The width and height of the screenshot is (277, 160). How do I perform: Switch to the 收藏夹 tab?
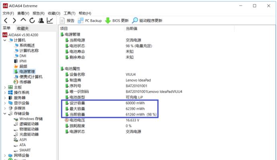[x=23, y=28]
